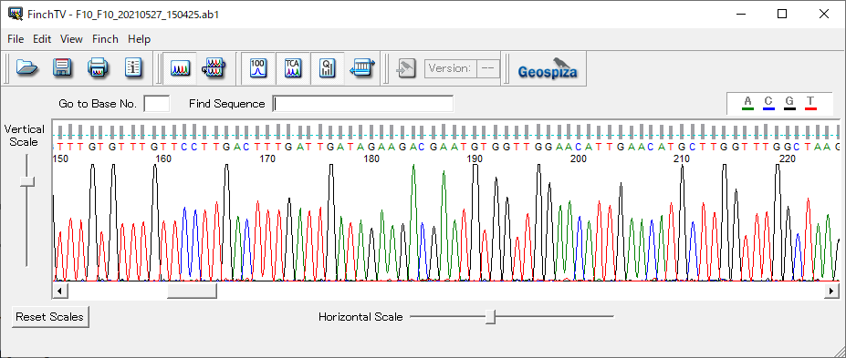
Task: Click base position label 170
Action: [x=267, y=159]
